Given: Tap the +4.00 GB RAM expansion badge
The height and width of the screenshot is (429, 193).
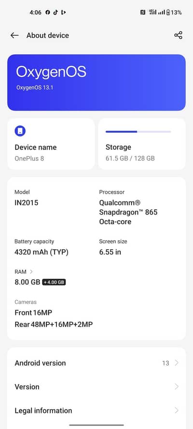Looking at the screenshot, I should (54, 282).
